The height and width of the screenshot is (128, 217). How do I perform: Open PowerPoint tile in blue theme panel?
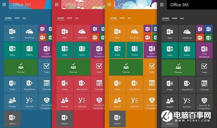pyautogui.click(x=42, y=37)
